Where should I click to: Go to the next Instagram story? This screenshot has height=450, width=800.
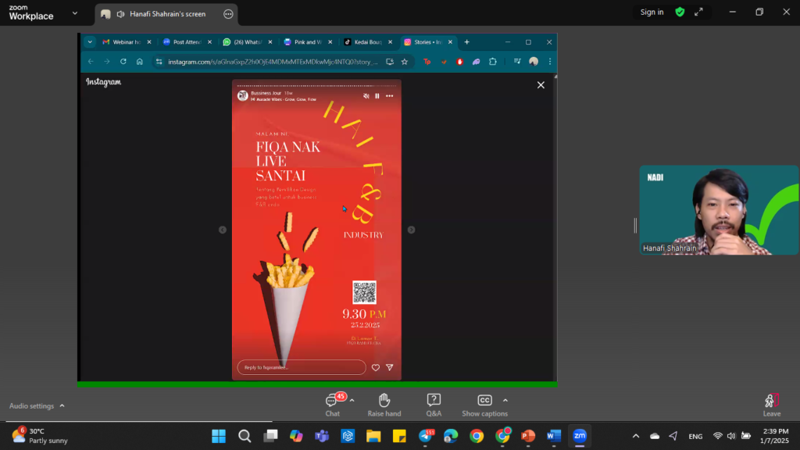[x=411, y=230]
